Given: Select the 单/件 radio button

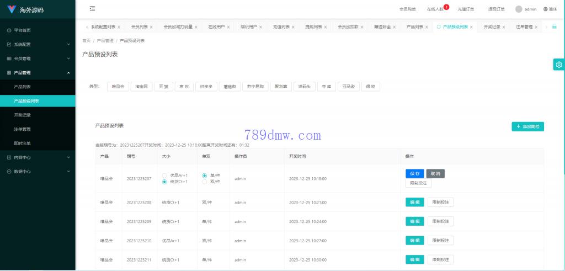Looking at the screenshot, I should (x=205, y=176).
